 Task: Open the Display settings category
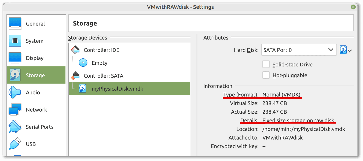point(36,58)
